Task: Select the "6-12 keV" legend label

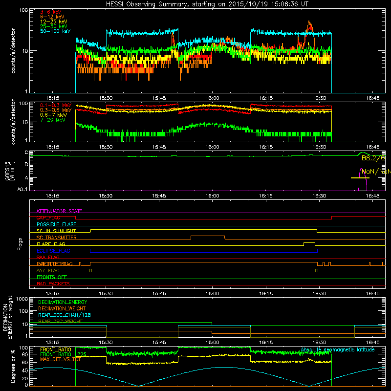Action: click(52, 17)
